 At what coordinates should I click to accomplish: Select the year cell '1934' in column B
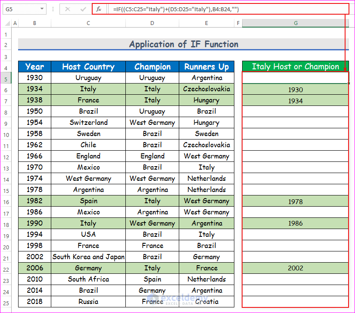click(34, 89)
